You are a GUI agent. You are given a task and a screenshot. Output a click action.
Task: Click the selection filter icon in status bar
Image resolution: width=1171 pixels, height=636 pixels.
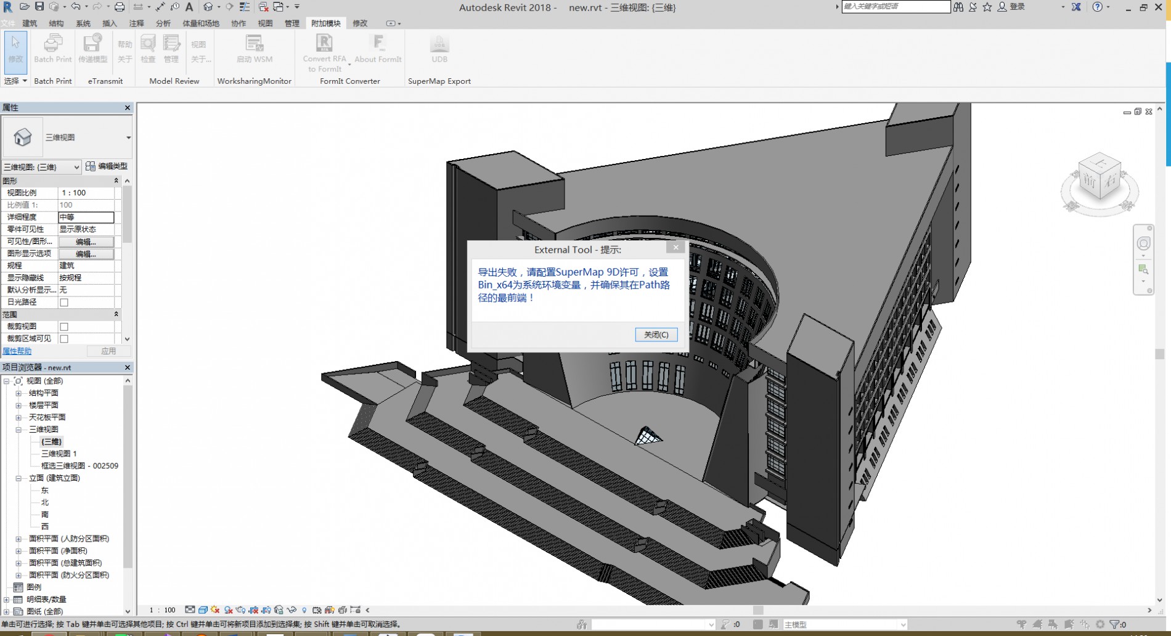pyautogui.click(x=1114, y=624)
